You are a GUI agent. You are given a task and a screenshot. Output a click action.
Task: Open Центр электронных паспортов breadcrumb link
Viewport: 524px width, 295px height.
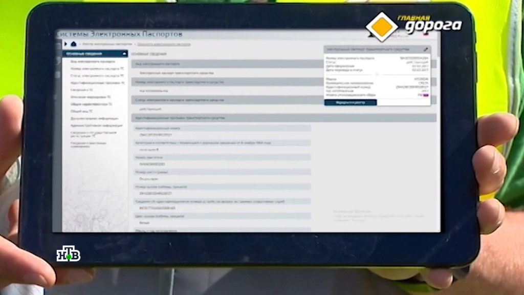(x=107, y=45)
